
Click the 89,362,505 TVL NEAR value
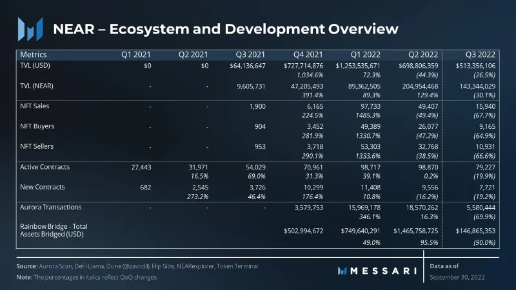364,86
